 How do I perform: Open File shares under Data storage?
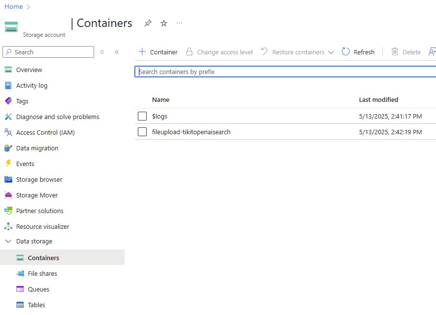[42, 273]
